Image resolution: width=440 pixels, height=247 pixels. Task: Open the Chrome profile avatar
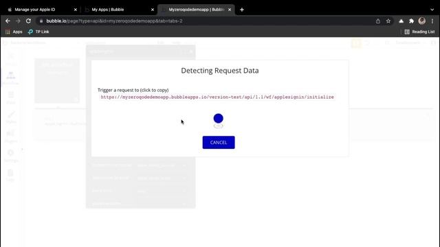pyautogui.click(x=421, y=21)
